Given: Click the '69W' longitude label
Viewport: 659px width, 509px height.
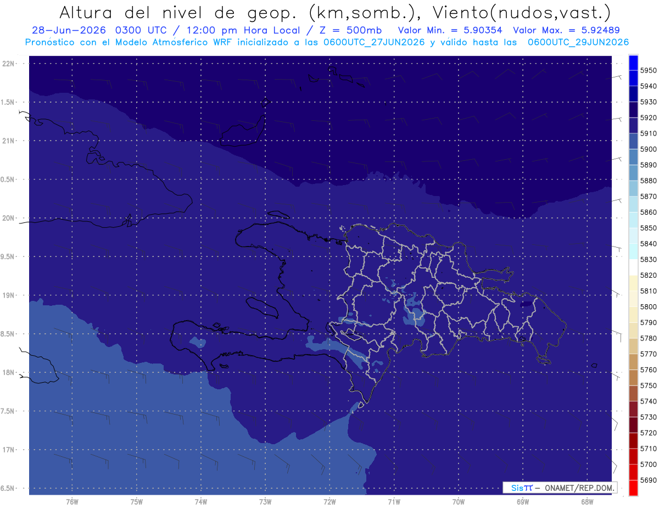Looking at the screenshot, I should click(523, 502).
